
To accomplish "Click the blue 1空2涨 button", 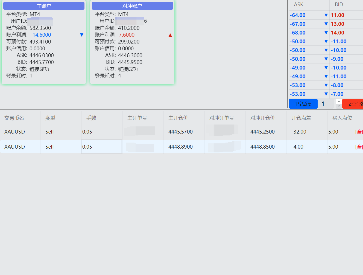I will (x=303, y=104).
